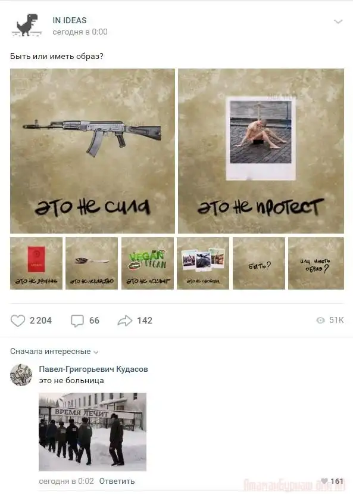Open comment timestamp сегодня в 0:02

pos(67,481)
